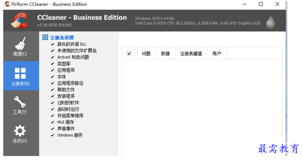Click the Piriform pear icon
This screenshot has height=160, width=302.
tap(270, 22)
